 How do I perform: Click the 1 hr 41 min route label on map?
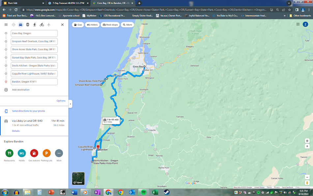click(x=111, y=120)
